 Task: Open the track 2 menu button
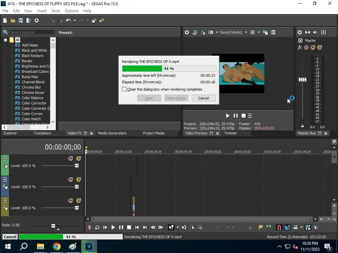(x=5, y=180)
